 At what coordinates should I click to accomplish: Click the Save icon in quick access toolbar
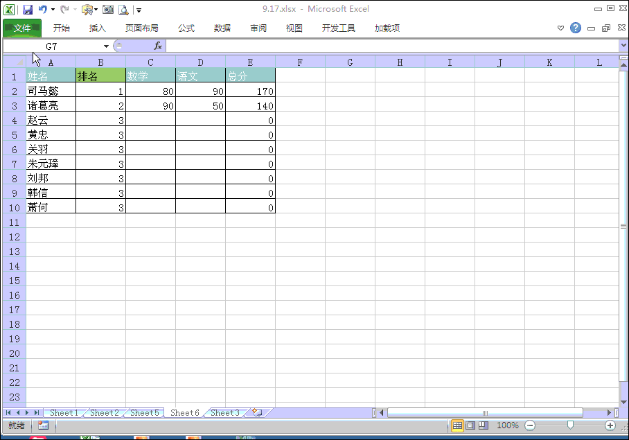click(x=27, y=10)
